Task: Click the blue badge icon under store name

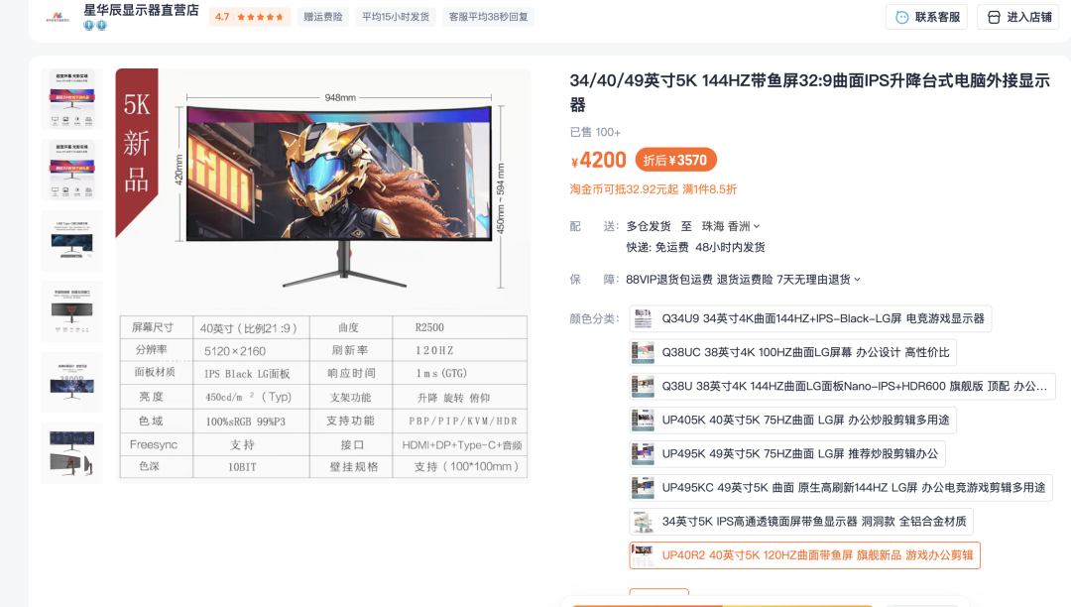Action: click(89, 25)
